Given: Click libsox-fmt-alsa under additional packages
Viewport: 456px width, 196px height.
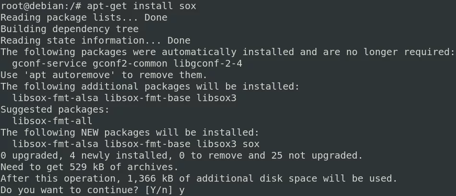Looking at the screenshot, I should (55, 98).
